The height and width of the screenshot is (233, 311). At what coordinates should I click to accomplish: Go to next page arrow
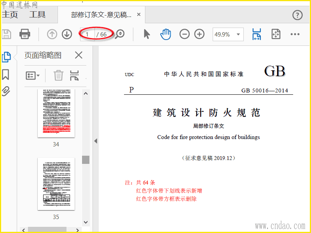(x=67, y=34)
